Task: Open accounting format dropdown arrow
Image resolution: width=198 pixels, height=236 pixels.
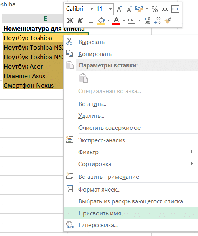Action: tap(147, 9)
